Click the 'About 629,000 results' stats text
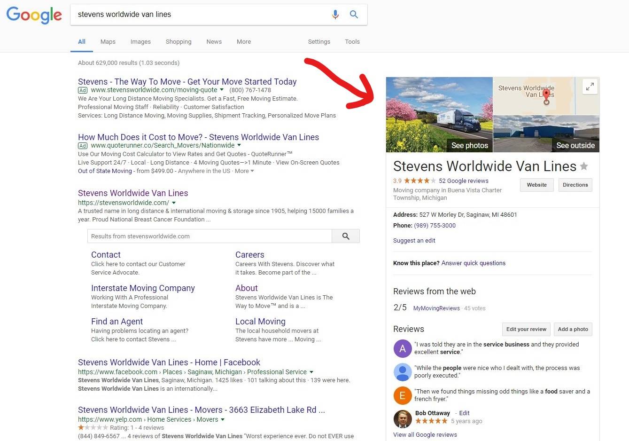Viewport: 629px width, 441px height. [x=129, y=63]
